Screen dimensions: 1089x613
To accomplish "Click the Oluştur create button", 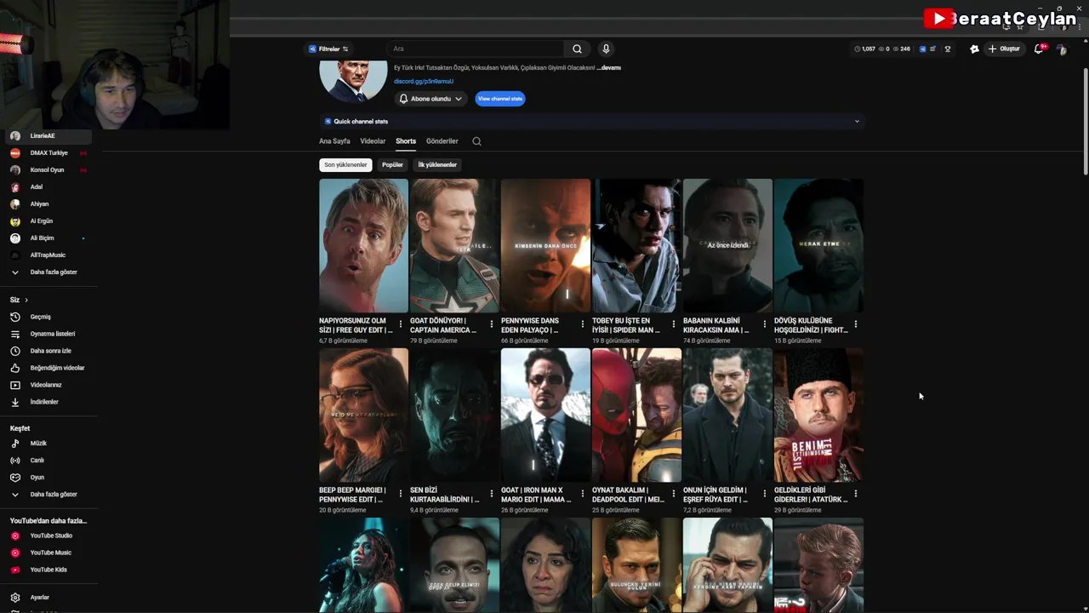I will coord(1004,49).
